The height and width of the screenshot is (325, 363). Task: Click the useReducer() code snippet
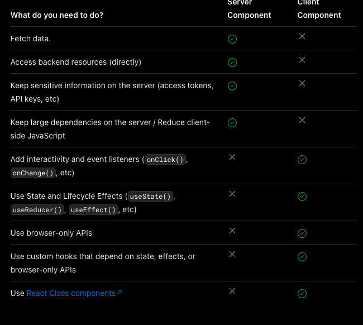[37, 210]
